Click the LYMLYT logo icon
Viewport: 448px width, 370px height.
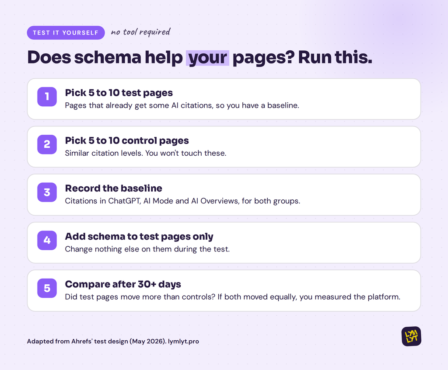click(411, 336)
